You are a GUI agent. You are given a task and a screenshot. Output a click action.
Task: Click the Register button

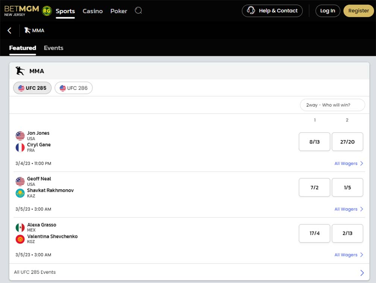(x=358, y=11)
